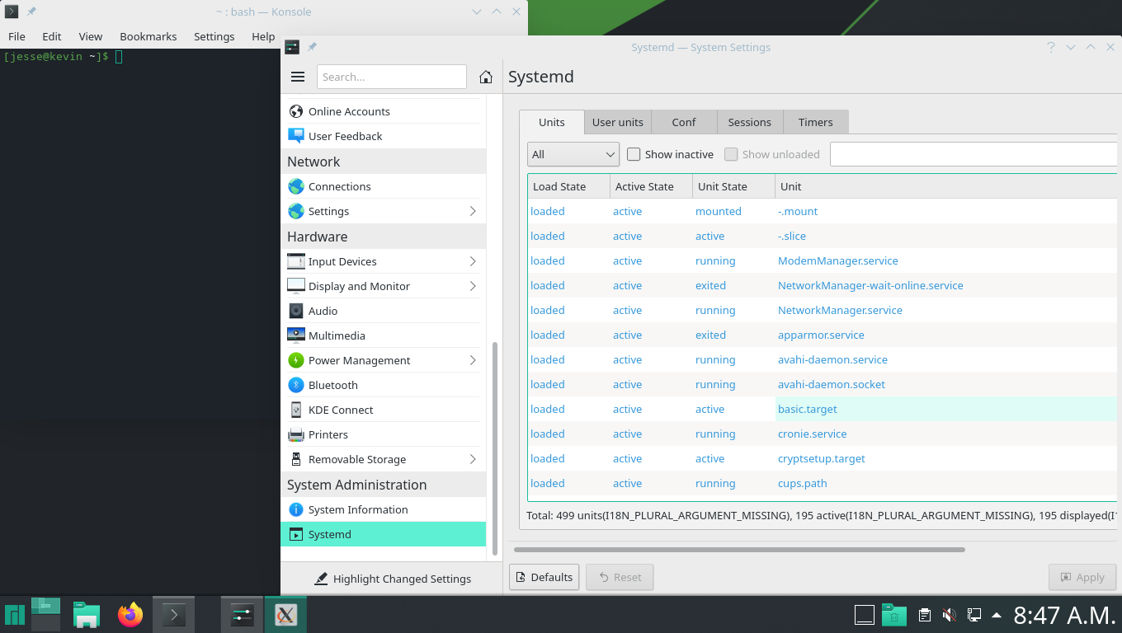Toggle the Show unloaded checkbox
This screenshot has width=1122, height=633.
pos(731,154)
